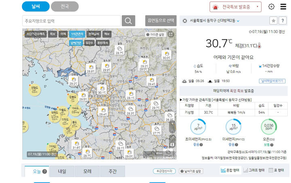Image resolution: width=291 pixels, height=183 pixels.
Task: Open the question mark help button
Action: point(283,21)
